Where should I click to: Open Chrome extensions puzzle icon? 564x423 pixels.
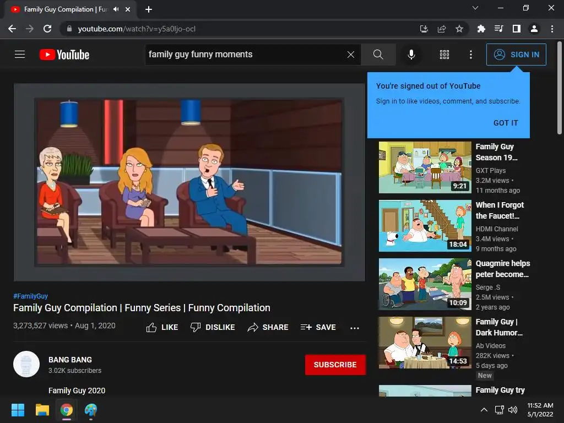tap(481, 29)
